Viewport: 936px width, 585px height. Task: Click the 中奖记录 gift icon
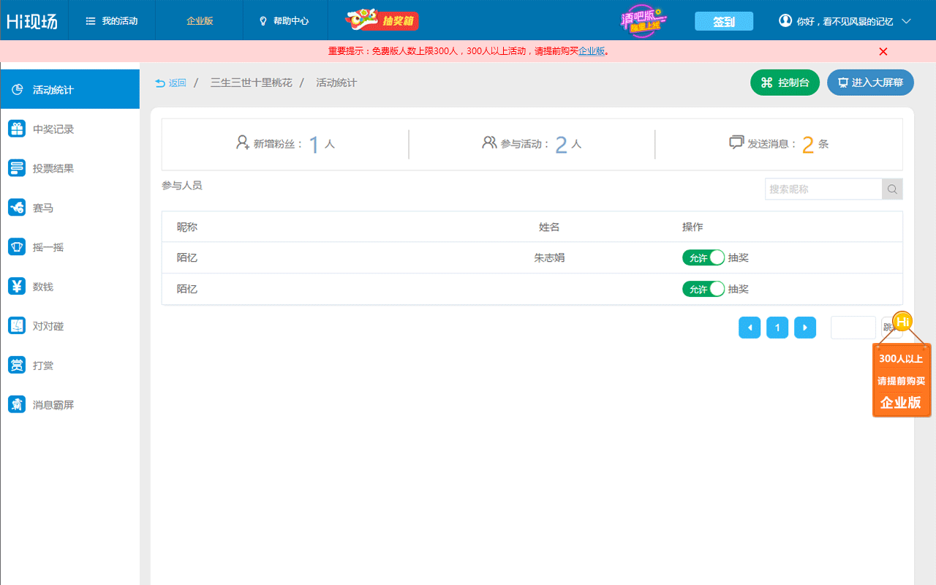(x=17, y=129)
